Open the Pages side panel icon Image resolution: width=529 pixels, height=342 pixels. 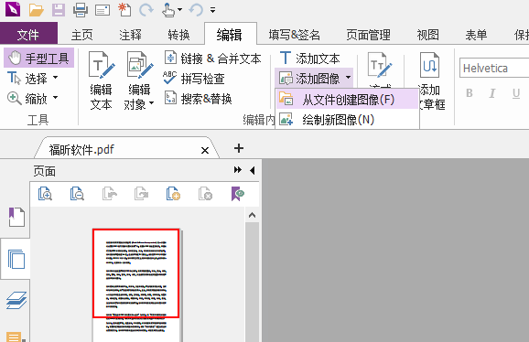click(x=16, y=259)
